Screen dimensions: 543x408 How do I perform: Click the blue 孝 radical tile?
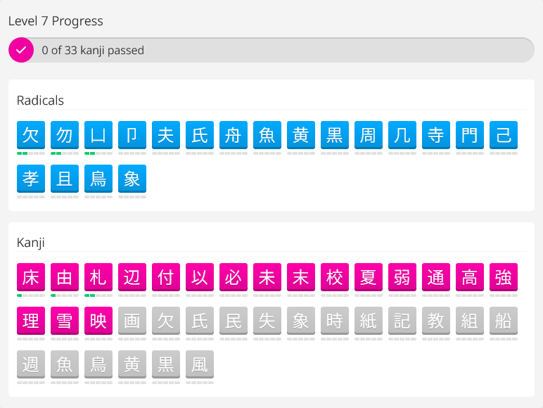31,179
